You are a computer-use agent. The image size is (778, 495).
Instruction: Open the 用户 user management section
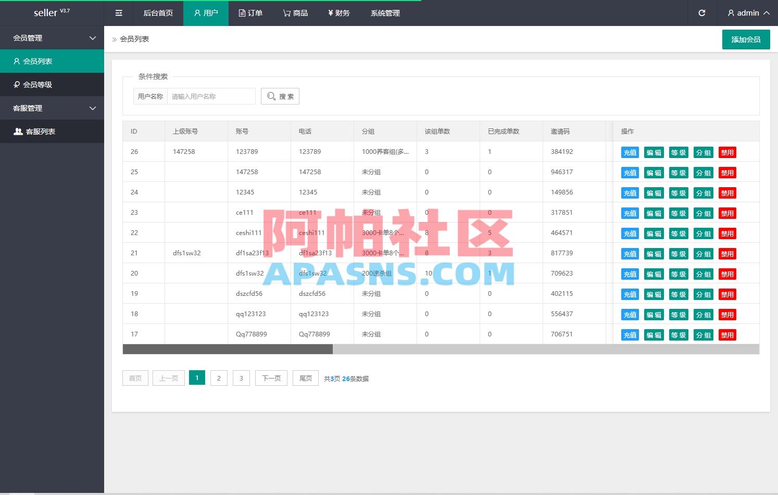(206, 13)
